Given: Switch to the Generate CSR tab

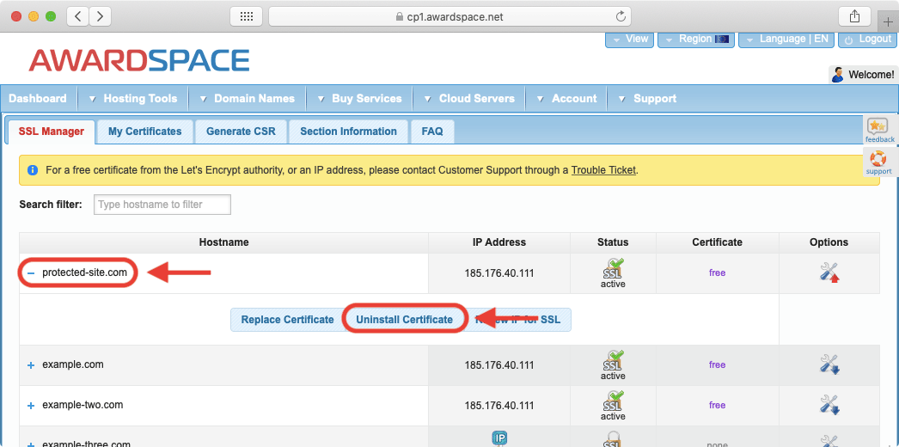Looking at the screenshot, I should pyautogui.click(x=241, y=132).
